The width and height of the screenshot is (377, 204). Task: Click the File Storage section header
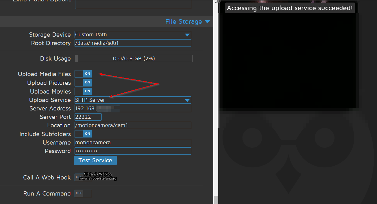[183, 22]
